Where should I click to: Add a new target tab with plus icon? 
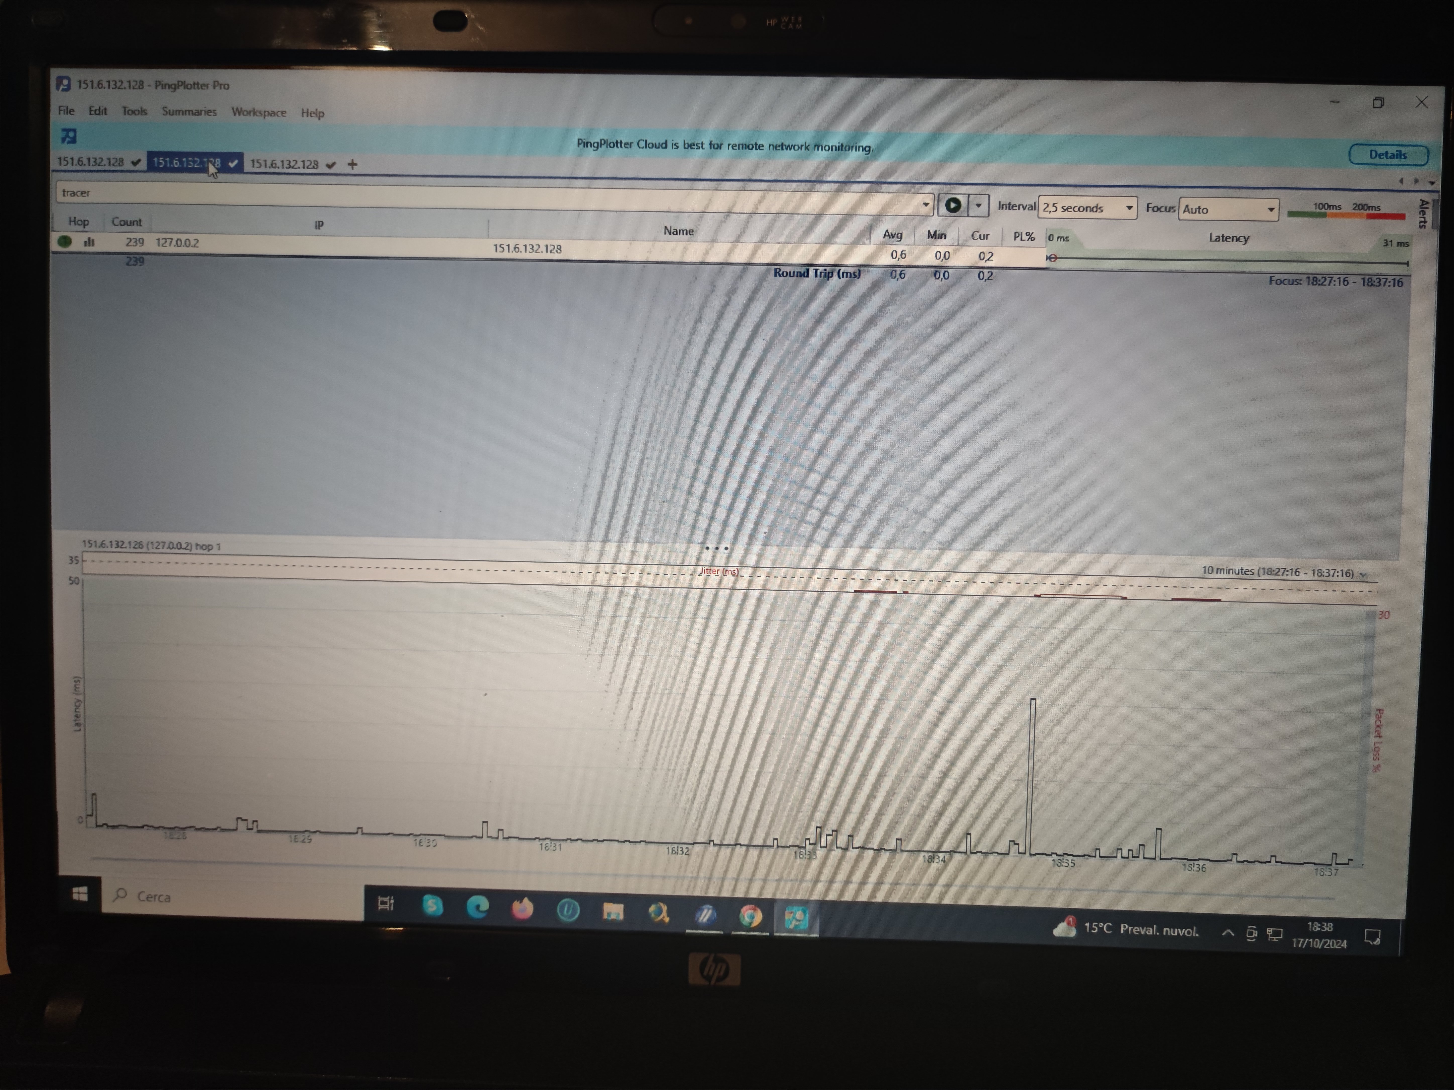click(x=352, y=164)
